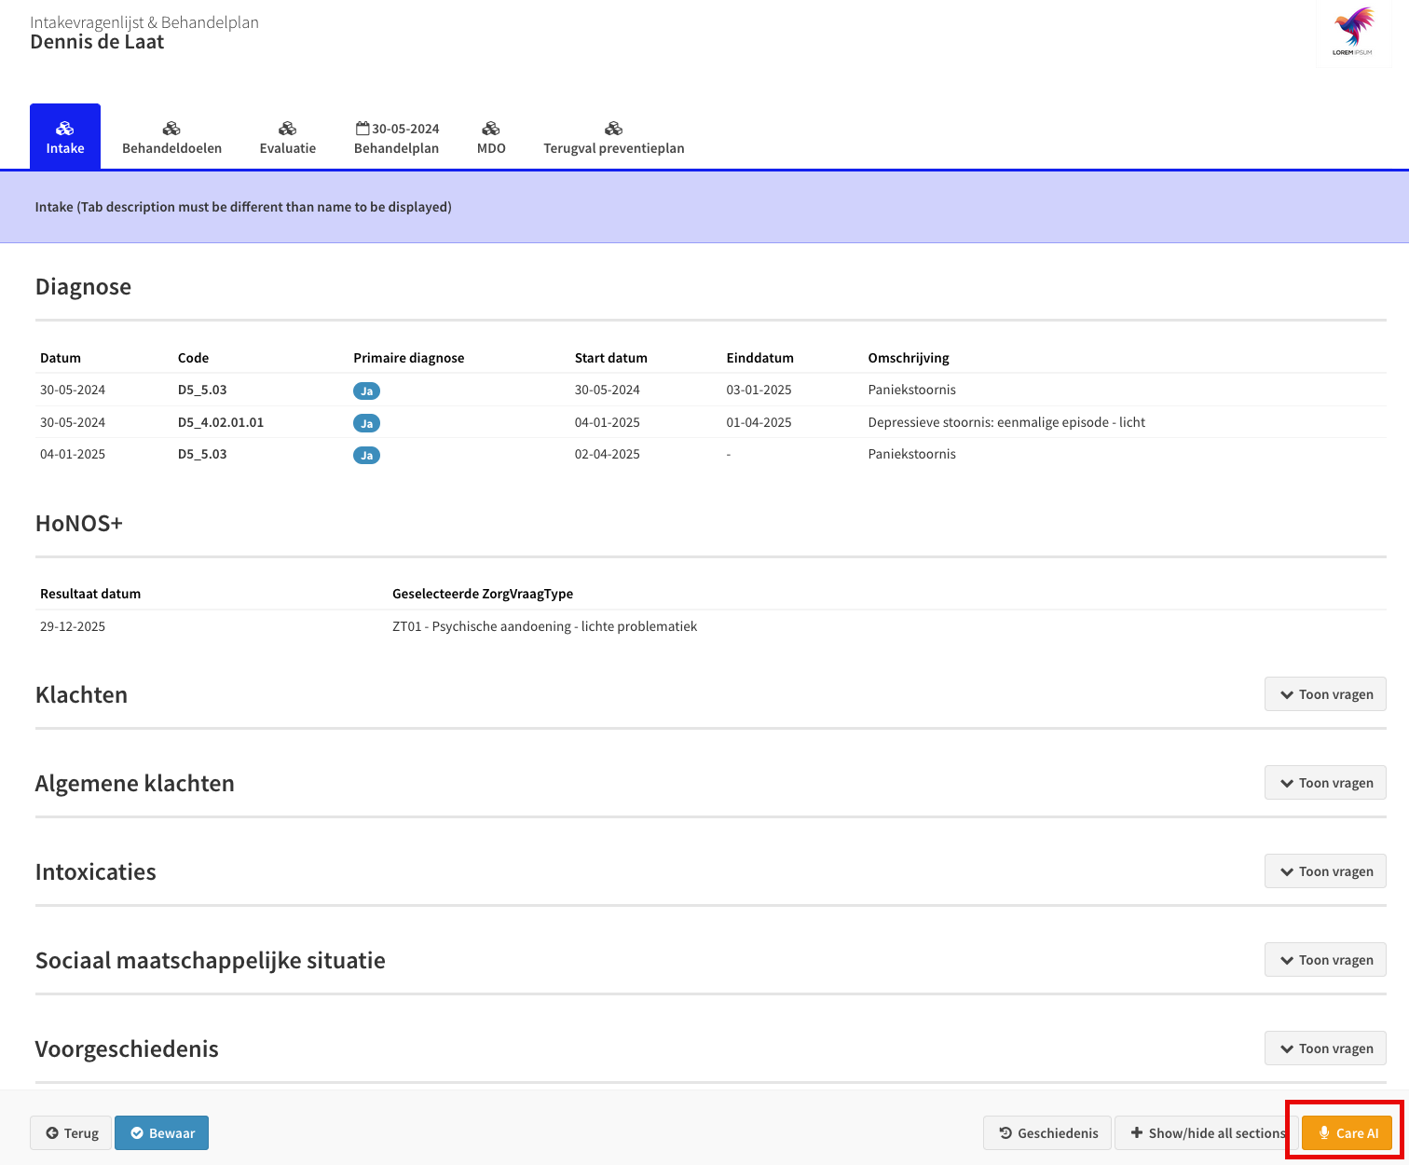This screenshot has width=1409, height=1165.
Task: Open the Evaluatie tab
Action: (288, 137)
